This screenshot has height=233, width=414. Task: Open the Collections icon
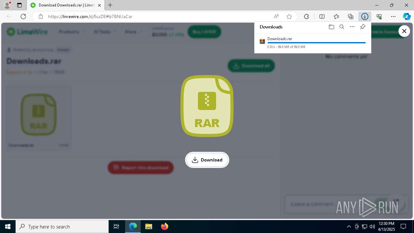(351, 17)
